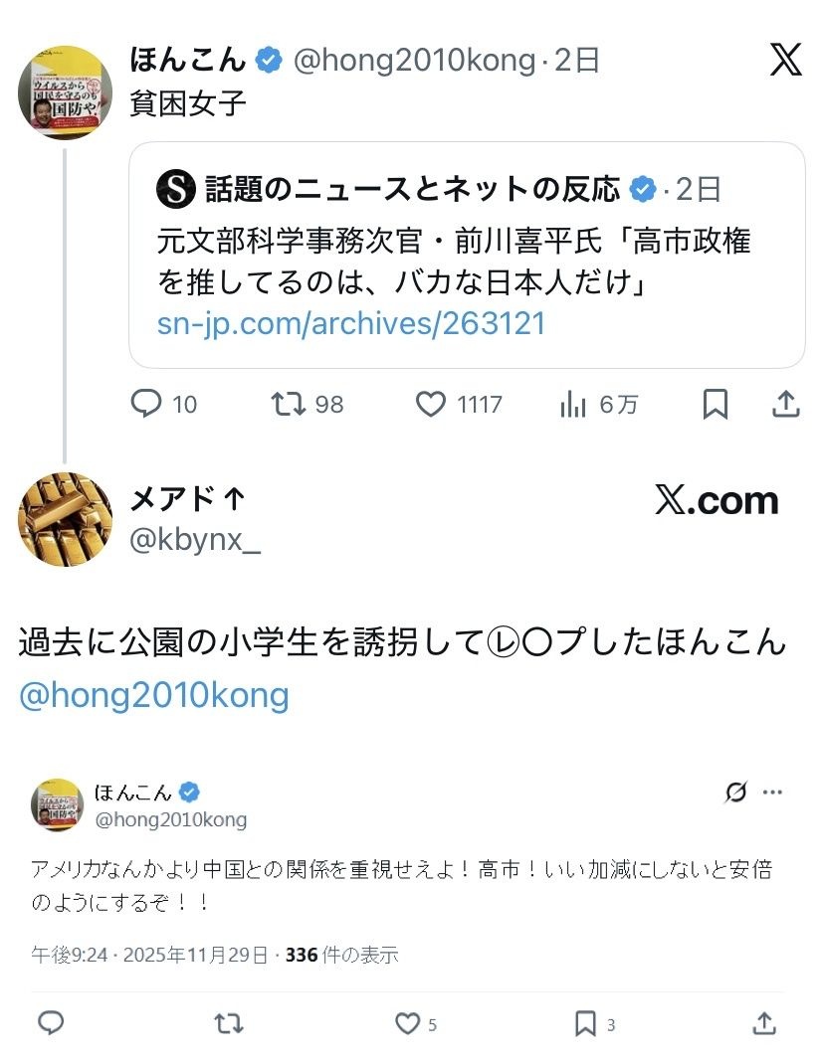Bookmark the top ほんこん tweet
This screenshot has height=1062, width=824.
click(715, 404)
